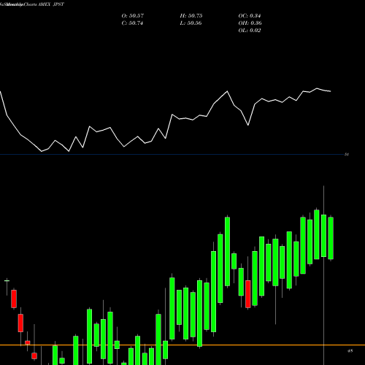Viewport: 365px width, 365px height.
Task: Select the OC: 0.34 readout
Action: point(250,16)
